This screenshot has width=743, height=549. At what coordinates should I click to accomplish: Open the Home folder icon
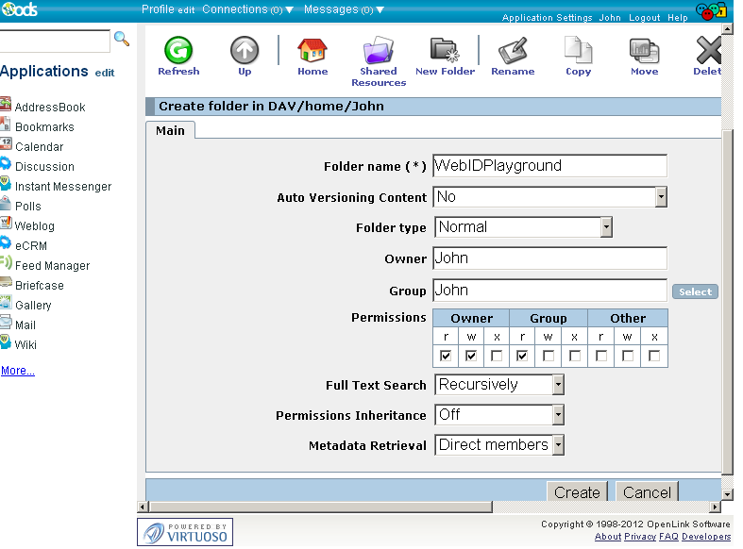(x=312, y=51)
